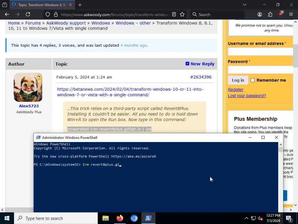
Task: Open the Firefox hamburger menu
Action: coord(291,15)
